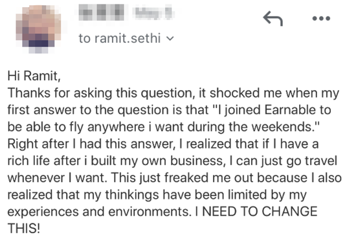Click the blurred sender profile picture
356x239 pixels.
38,29
